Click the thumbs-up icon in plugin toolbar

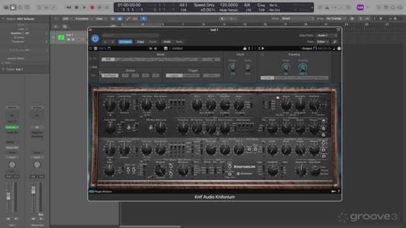[x=244, y=48]
